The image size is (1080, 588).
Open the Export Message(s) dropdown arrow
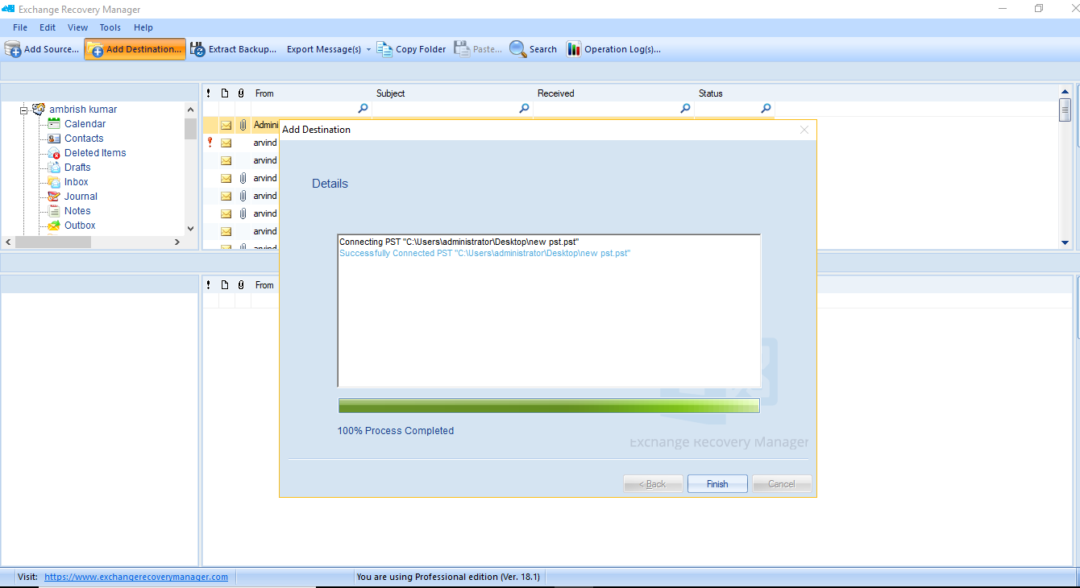[368, 50]
